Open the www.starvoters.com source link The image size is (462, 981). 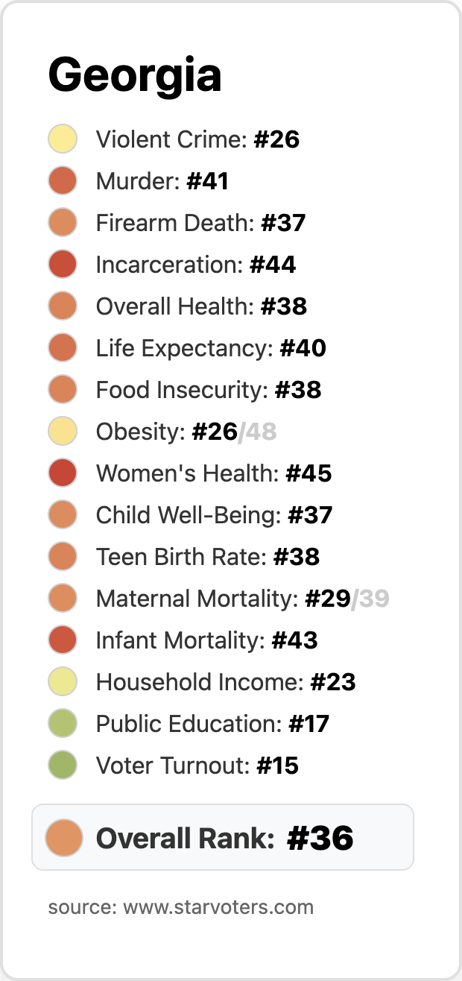click(218, 907)
